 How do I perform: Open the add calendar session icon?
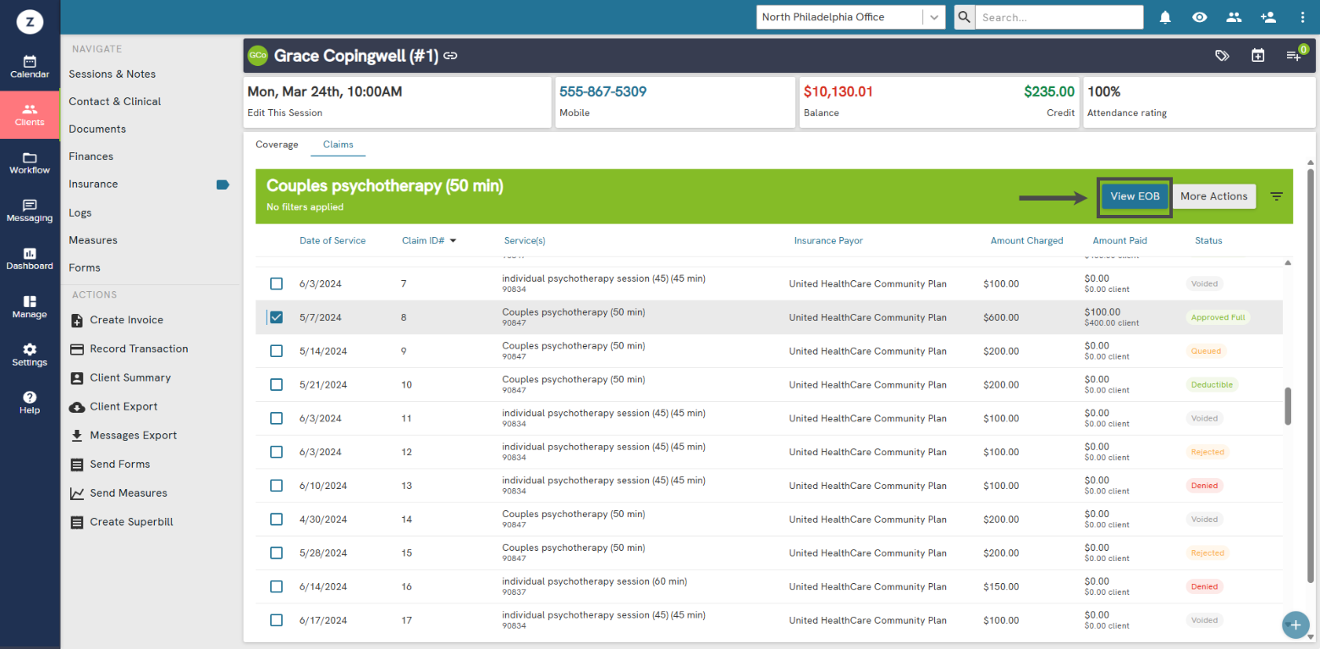pos(1258,56)
